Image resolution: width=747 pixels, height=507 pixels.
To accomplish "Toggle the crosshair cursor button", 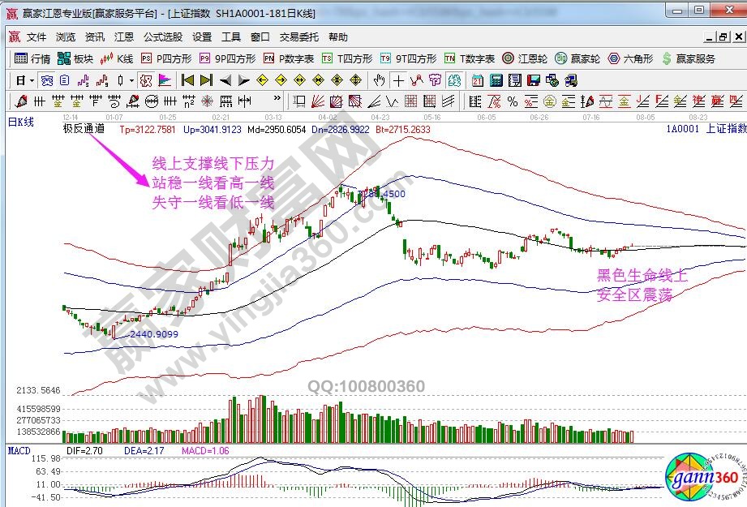I will 398,80.
